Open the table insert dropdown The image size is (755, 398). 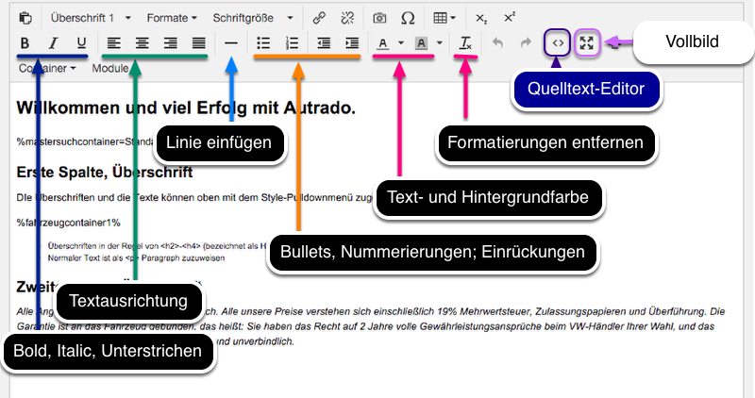444,18
